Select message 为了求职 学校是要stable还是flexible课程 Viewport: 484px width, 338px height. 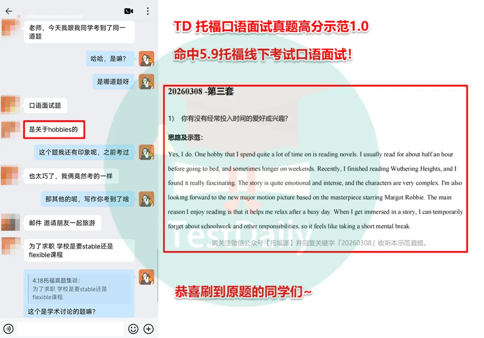[x=79, y=250]
